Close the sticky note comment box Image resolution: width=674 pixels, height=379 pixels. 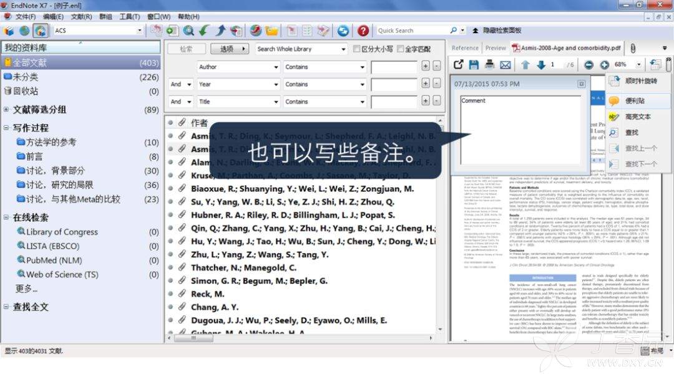(581, 84)
